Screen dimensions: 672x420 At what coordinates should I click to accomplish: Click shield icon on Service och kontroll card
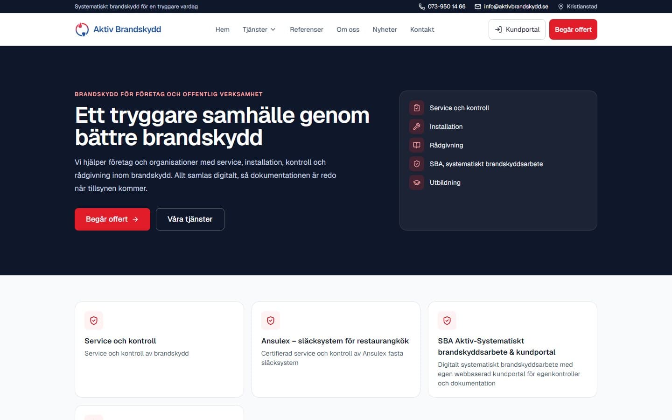pos(94,321)
